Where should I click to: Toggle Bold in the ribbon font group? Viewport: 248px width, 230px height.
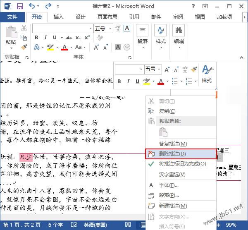click(x=36, y=38)
